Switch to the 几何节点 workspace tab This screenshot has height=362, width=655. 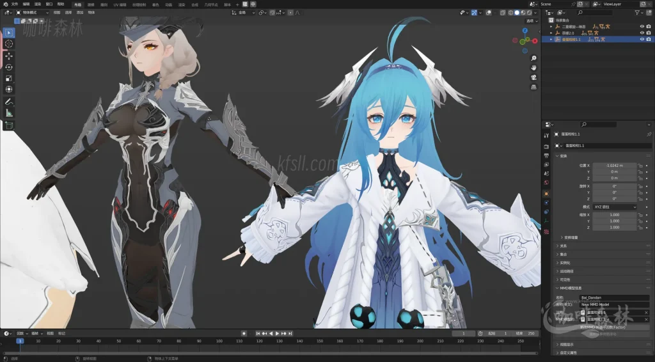[211, 4]
